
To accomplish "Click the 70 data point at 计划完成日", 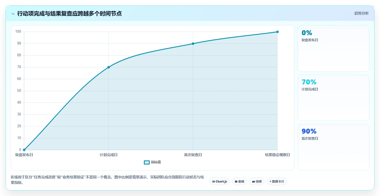I will [x=108, y=67].
